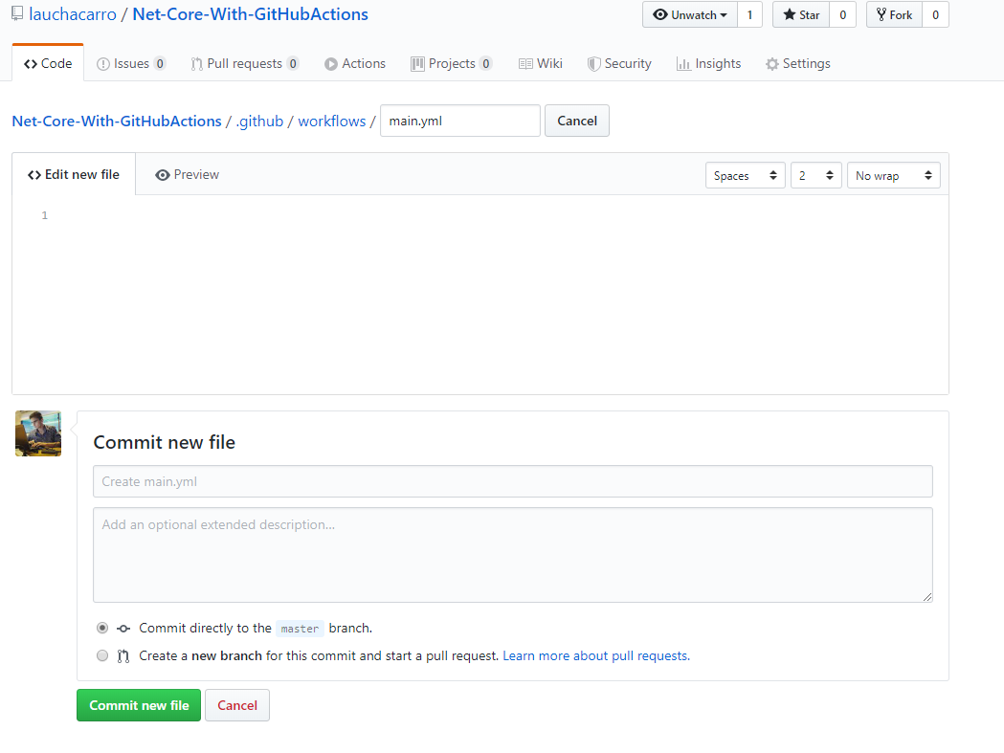
Task: Click the master branch label
Action: point(300,629)
